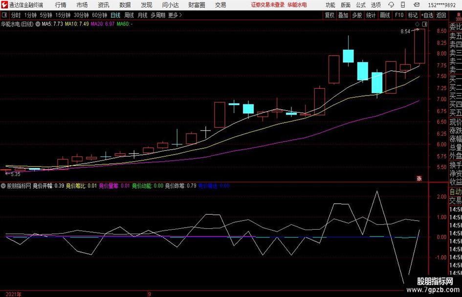Switch to 30分钟 period
The height and width of the screenshot is (297, 462).
(81, 15)
